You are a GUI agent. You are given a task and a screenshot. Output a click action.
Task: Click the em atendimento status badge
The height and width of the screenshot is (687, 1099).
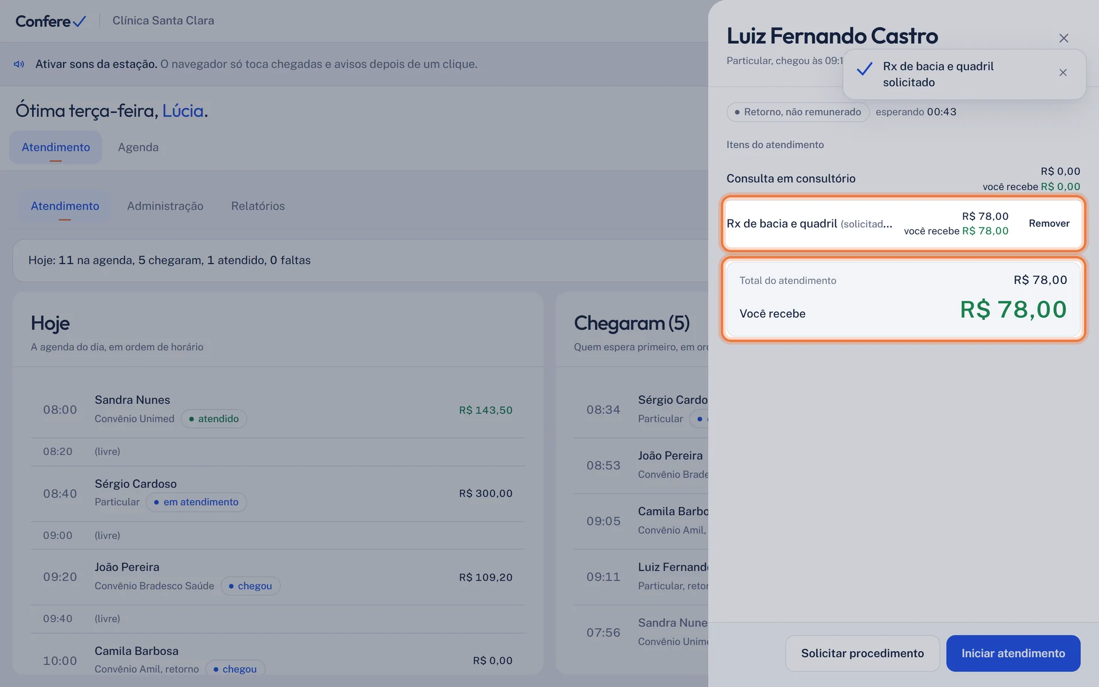click(196, 502)
